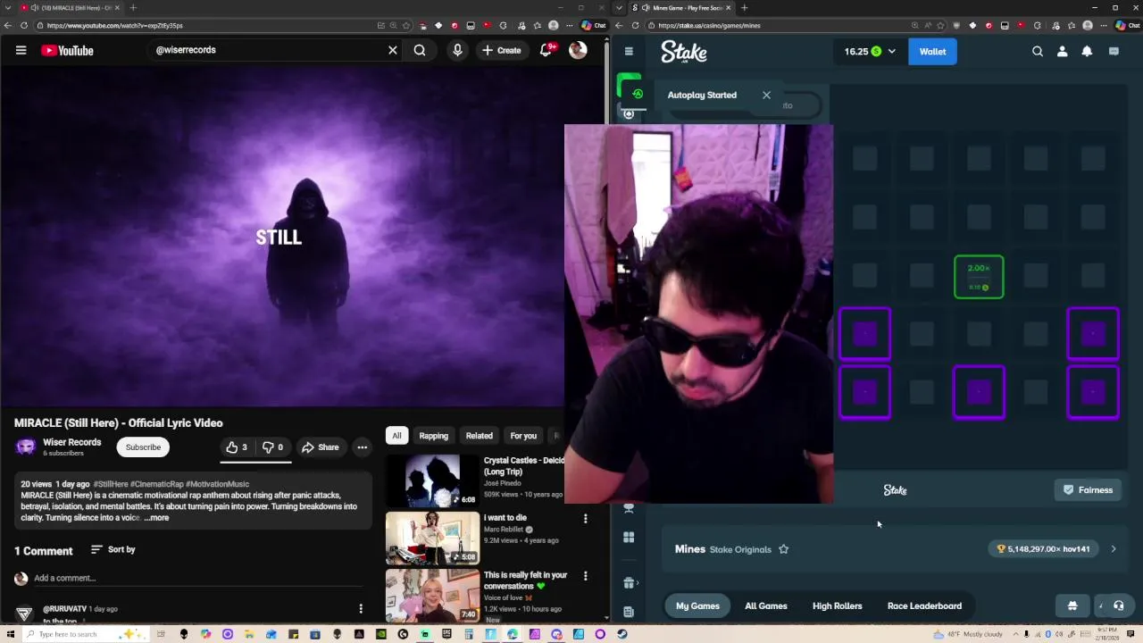Open the Stake sidebar hamburger menu
Viewport: 1143px width, 643px height.
(629, 52)
